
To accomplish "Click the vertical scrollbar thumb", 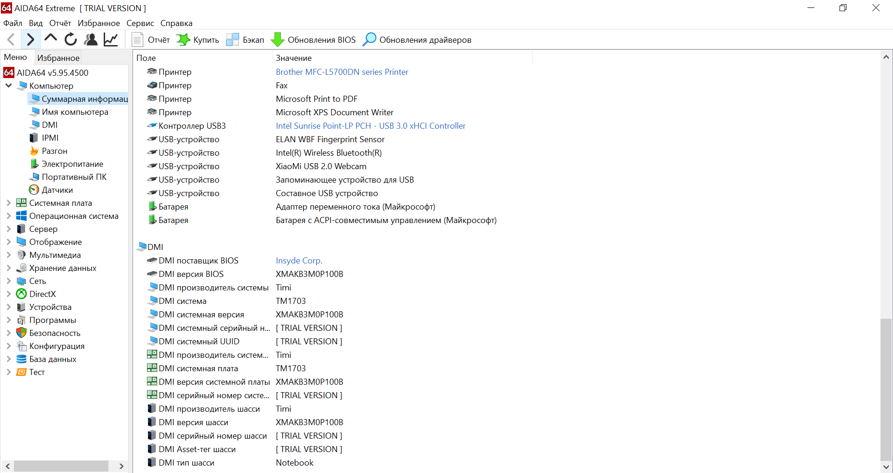I will click(x=886, y=389).
